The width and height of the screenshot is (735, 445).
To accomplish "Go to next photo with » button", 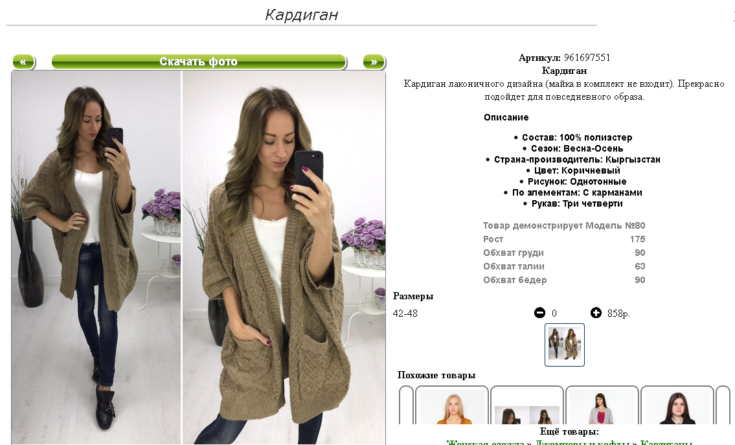I will point(374,62).
